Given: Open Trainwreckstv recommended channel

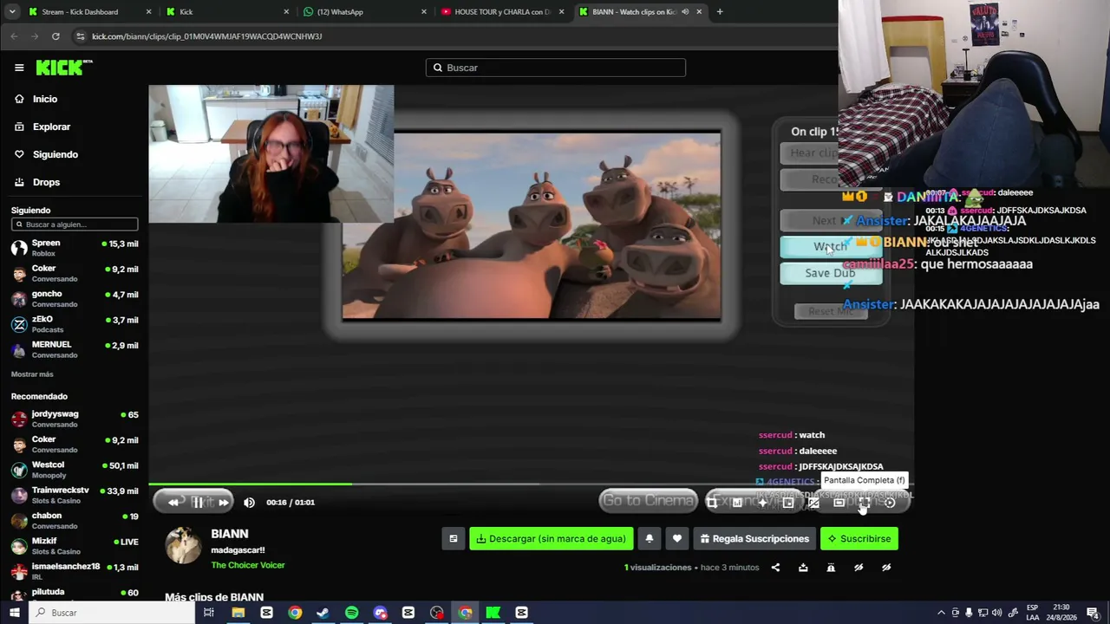Looking at the screenshot, I should tap(75, 495).
